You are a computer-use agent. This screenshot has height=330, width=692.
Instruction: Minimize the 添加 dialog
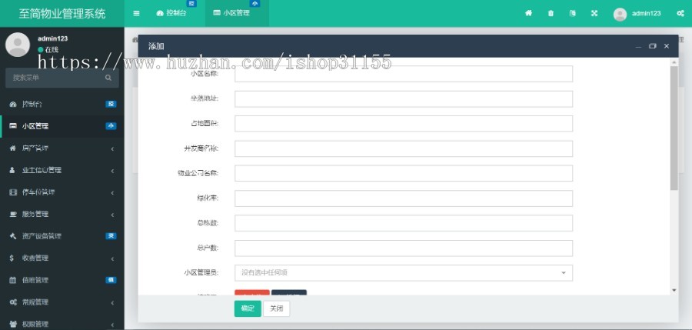coord(638,46)
